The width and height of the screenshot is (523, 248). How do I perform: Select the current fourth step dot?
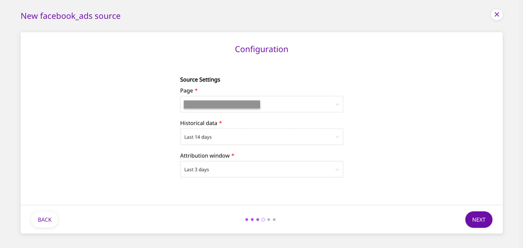pos(263,220)
